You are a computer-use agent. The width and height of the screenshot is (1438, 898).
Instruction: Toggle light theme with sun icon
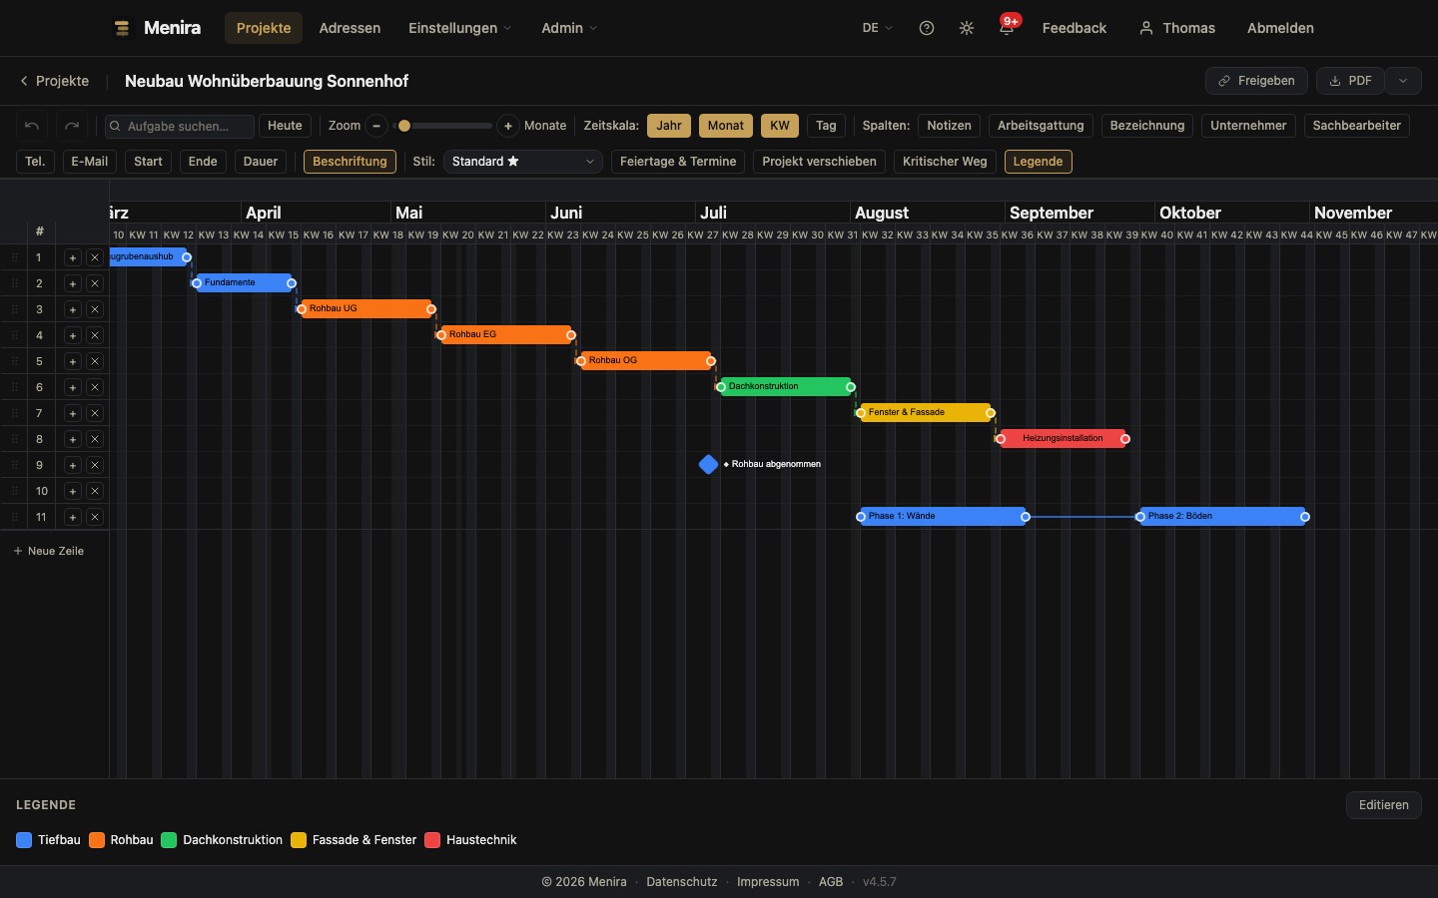[x=967, y=28]
